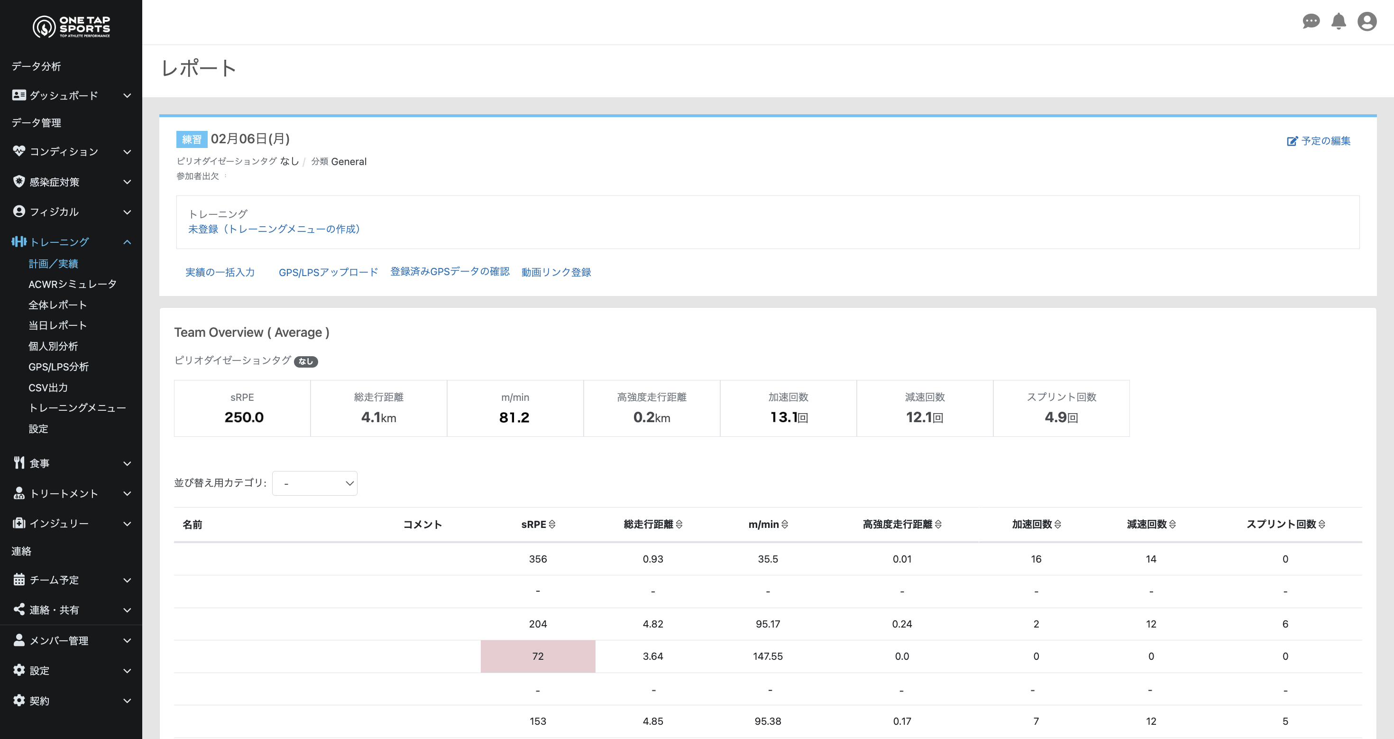1394x739 pixels.
Task: Open 設定 under トレーニング submenu
Action: tap(38, 429)
